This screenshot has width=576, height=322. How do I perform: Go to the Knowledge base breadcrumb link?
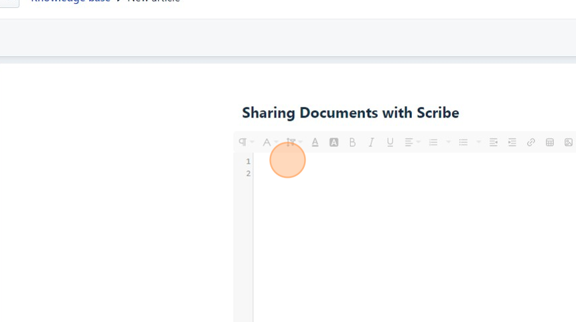click(x=70, y=1)
